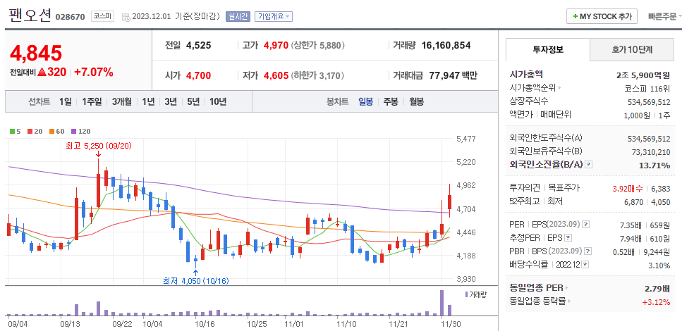Click the current price 4,845
Screen dimensions: 682x331
click(x=36, y=54)
